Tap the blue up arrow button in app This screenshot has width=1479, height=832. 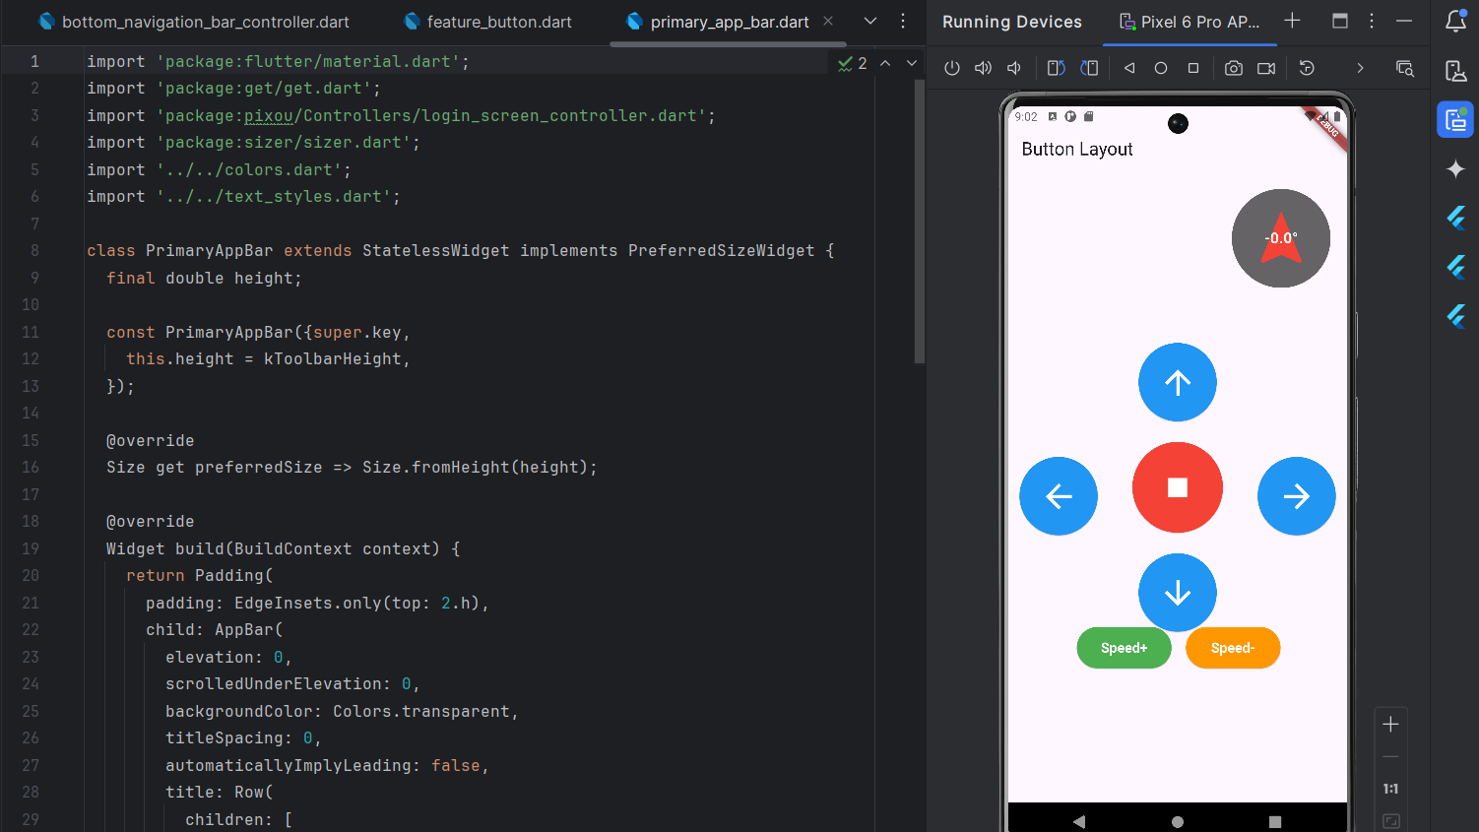click(1178, 382)
